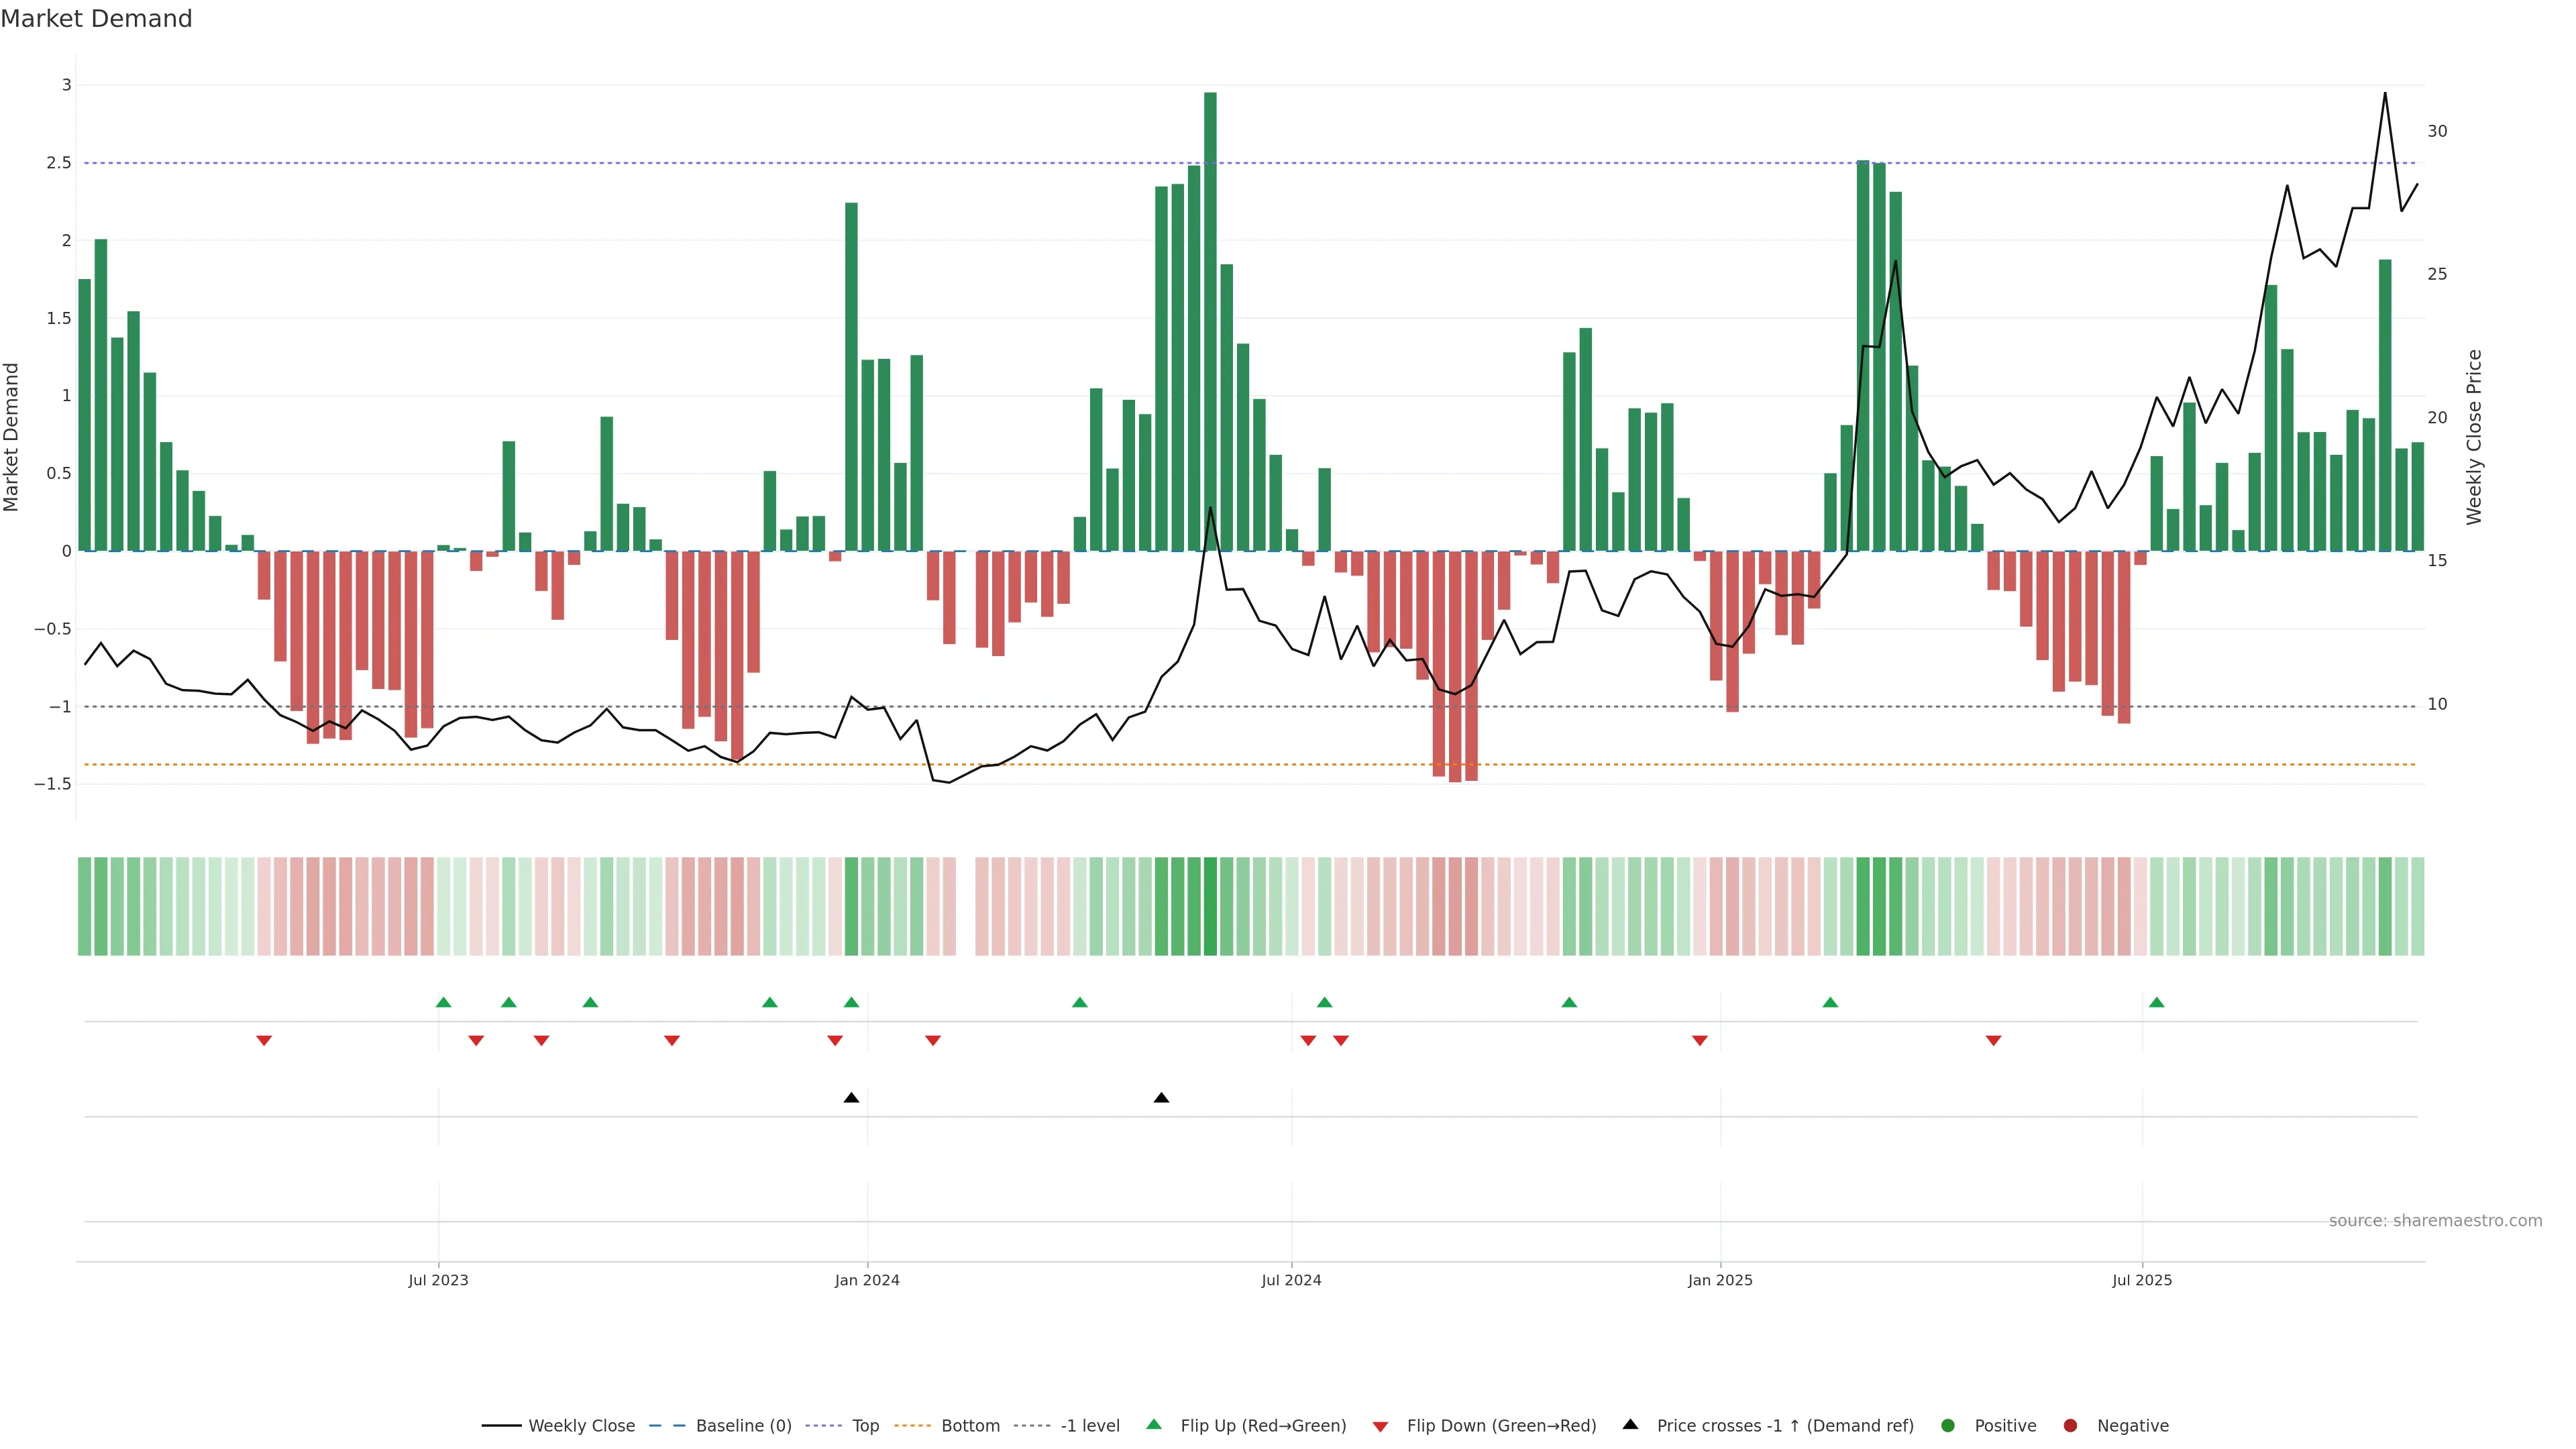Screen dimensions: 2576x1449
Task: Click the source: sharemaestro.com text
Action: (2435, 1220)
